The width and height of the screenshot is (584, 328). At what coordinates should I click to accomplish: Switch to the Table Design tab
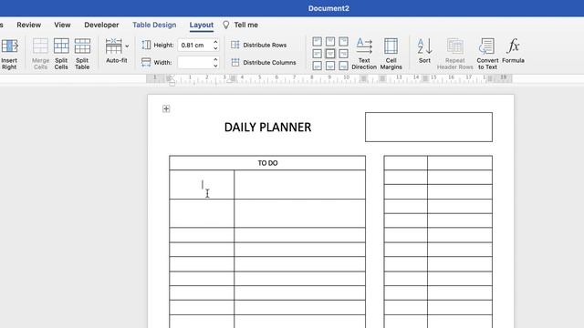(154, 25)
